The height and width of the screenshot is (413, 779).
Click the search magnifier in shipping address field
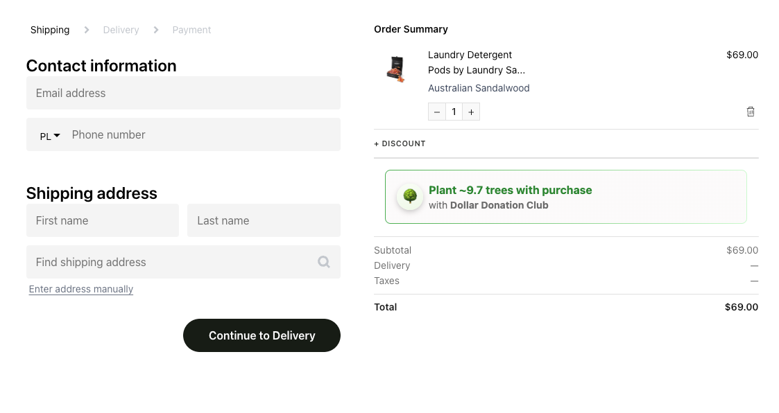pyautogui.click(x=323, y=262)
